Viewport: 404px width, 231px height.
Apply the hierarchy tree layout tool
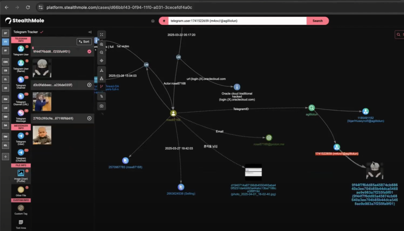(x=102, y=79)
